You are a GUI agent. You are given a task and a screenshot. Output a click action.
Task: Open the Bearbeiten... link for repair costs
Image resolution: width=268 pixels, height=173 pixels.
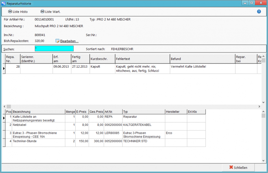(x=67, y=41)
